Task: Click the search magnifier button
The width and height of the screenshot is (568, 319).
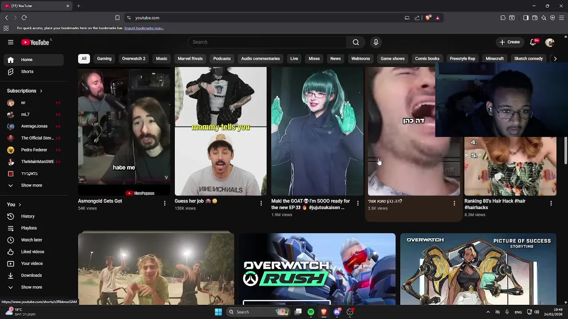Action: [355, 42]
